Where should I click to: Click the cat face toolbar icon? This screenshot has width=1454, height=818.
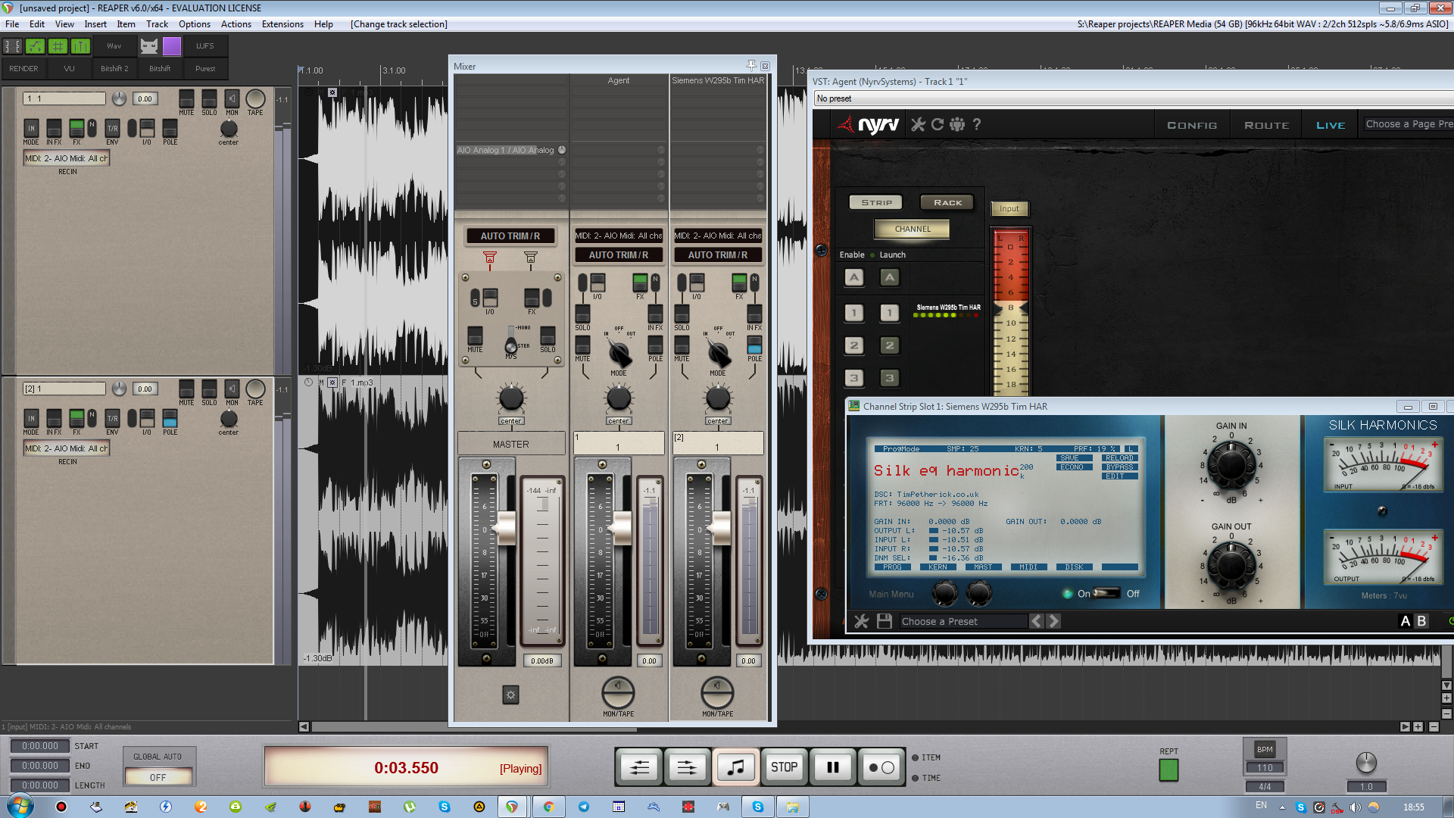point(149,46)
